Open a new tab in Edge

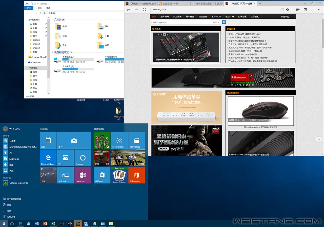click(x=260, y=3)
